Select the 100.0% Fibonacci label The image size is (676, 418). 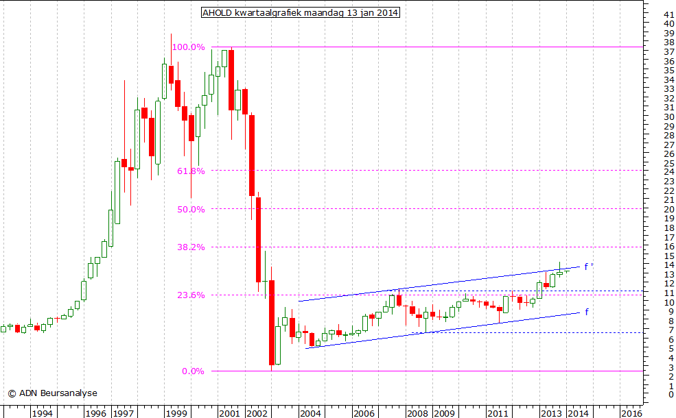coord(189,47)
